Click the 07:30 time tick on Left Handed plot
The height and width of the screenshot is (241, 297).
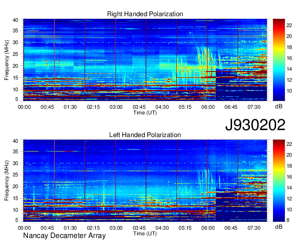coord(254,228)
